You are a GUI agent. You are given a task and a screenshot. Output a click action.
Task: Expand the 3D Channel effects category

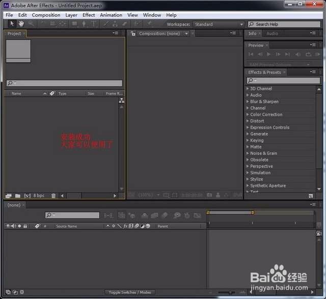click(248, 89)
